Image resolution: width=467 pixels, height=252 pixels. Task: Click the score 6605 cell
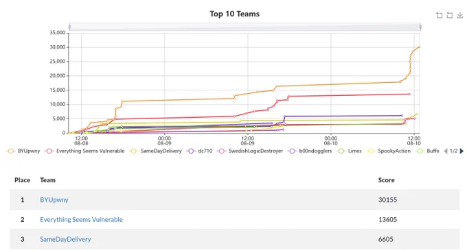pos(386,239)
